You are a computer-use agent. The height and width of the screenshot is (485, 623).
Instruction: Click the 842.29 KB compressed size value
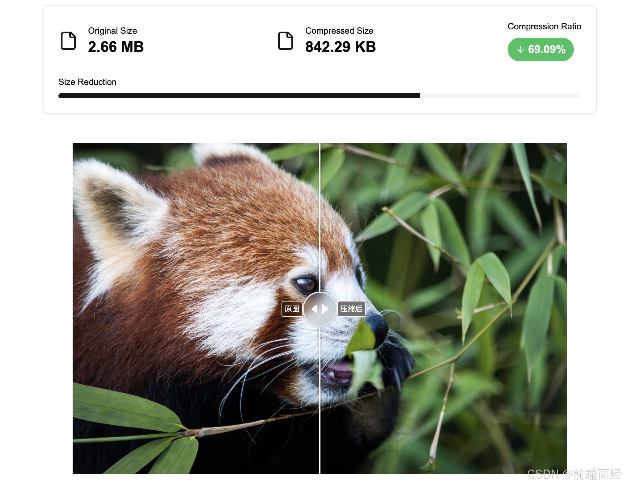click(x=340, y=47)
